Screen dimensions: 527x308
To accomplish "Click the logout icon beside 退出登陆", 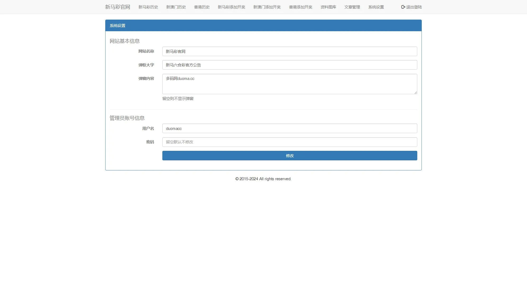I will click(x=403, y=7).
